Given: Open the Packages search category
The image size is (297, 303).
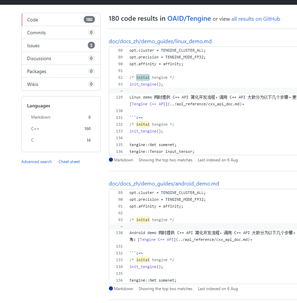Looking at the screenshot, I should [61, 71].
